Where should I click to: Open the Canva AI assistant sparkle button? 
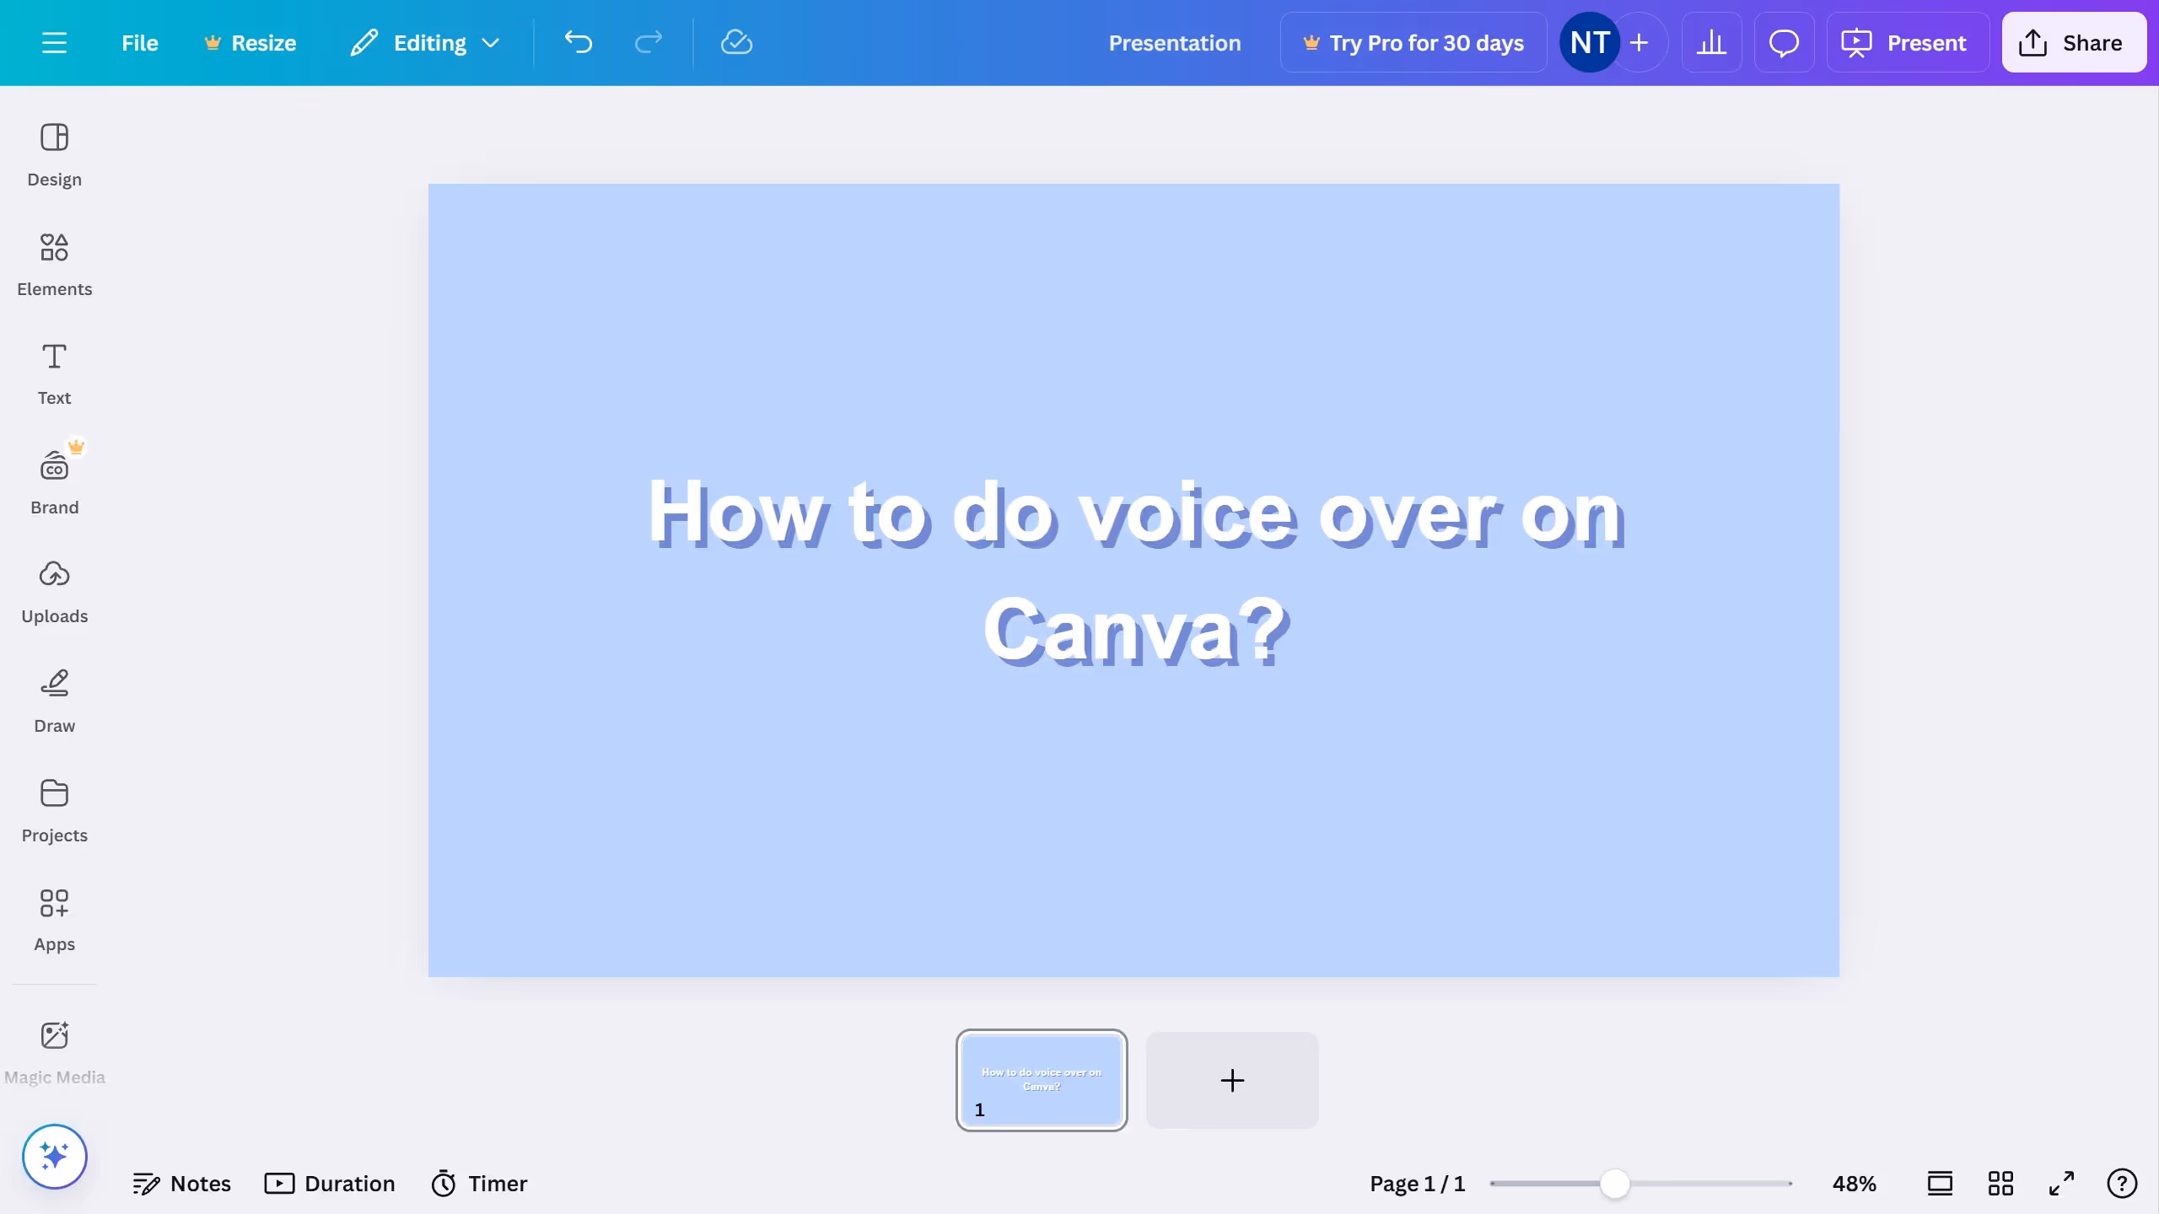54,1156
